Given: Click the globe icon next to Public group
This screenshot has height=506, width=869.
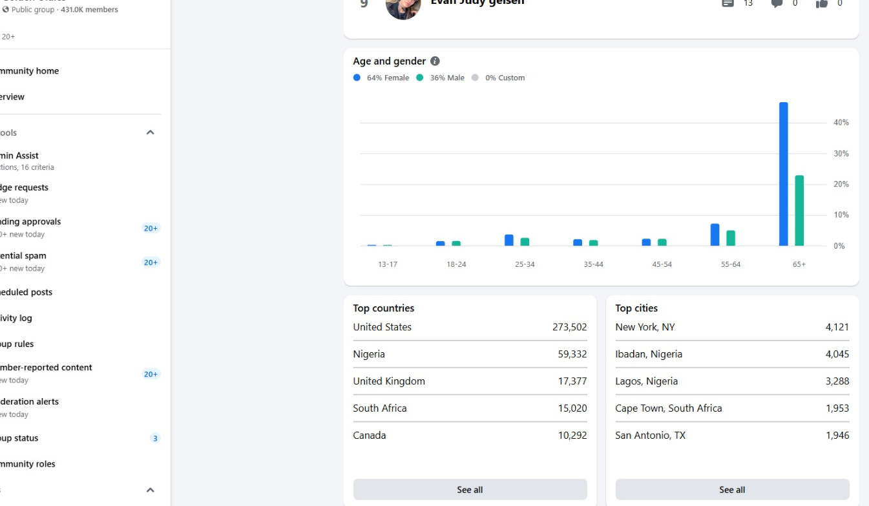Looking at the screenshot, I should point(6,10).
